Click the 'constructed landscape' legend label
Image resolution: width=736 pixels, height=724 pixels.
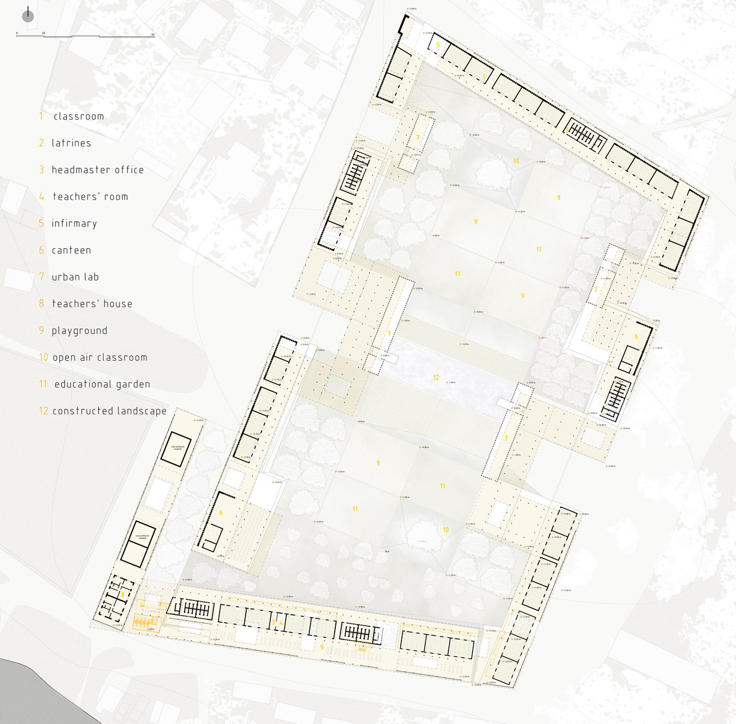click(x=109, y=411)
